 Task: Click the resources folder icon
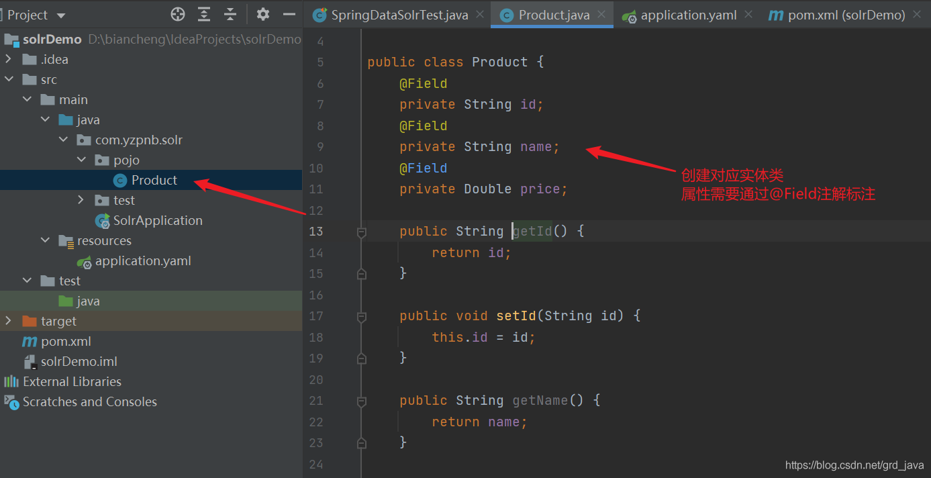click(x=66, y=241)
